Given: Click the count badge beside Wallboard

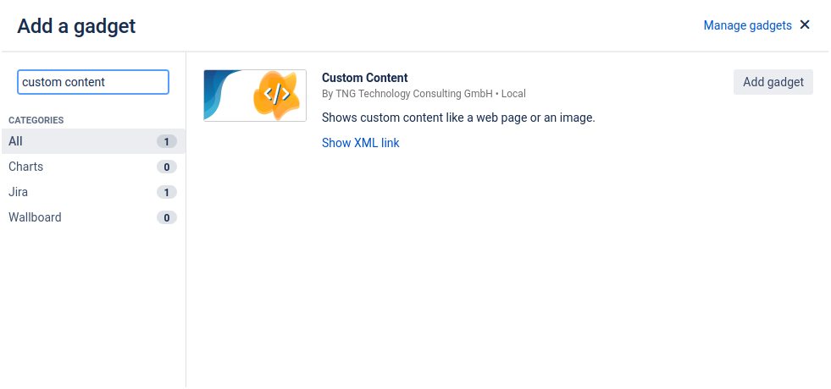Looking at the screenshot, I should point(167,217).
